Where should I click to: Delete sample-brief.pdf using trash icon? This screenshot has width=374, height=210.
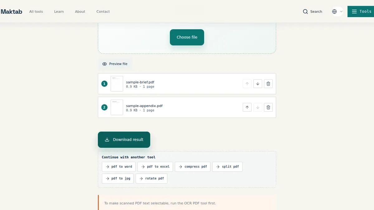[x=268, y=84]
